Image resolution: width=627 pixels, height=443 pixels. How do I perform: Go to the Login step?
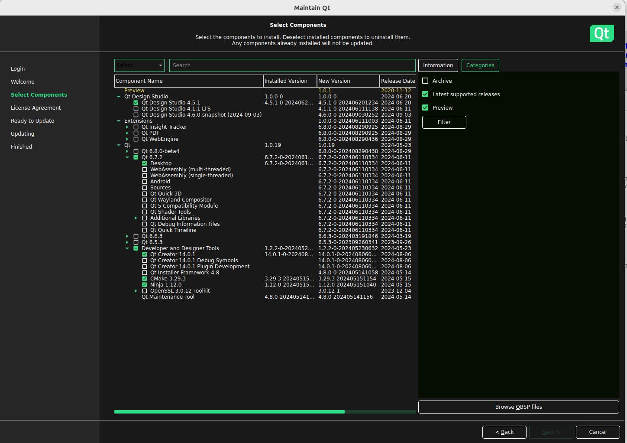18,68
